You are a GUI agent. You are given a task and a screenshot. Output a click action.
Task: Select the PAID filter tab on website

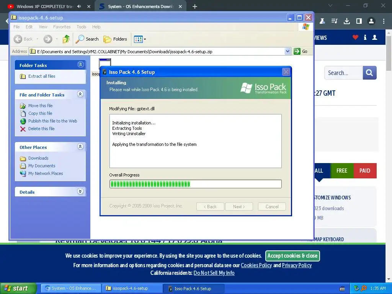(365, 171)
